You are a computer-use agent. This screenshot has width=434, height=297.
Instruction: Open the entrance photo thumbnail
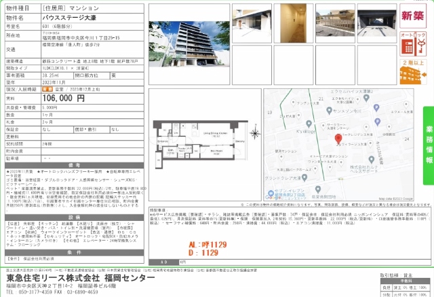(252, 22)
